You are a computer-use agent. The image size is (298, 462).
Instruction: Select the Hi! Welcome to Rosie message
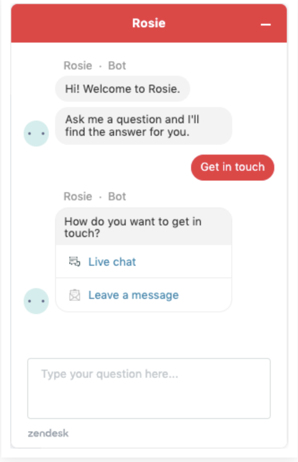(123, 89)
